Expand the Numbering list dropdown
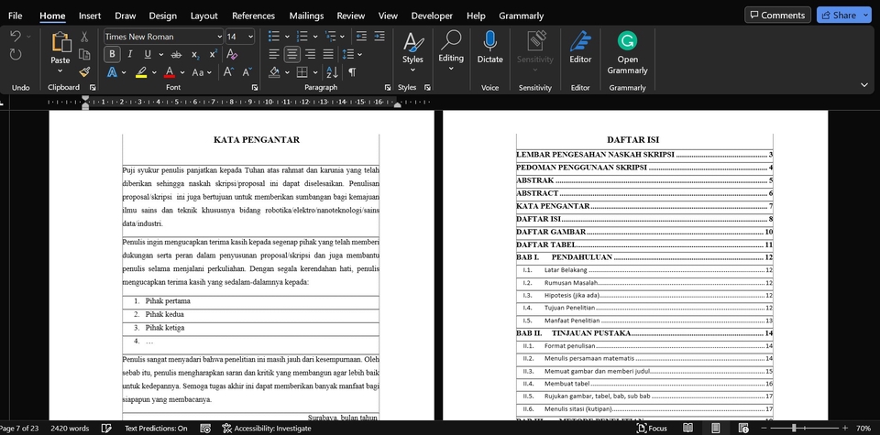The height and width of the screenshot is (435, 880). (x=315, y=37)
